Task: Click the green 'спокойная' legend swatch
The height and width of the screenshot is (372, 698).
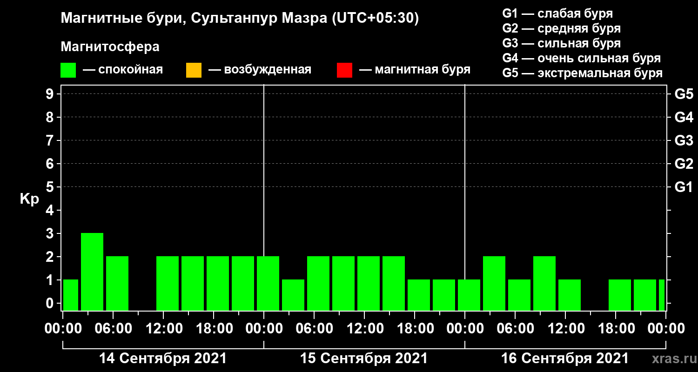Action: click(x=68, y=70)
